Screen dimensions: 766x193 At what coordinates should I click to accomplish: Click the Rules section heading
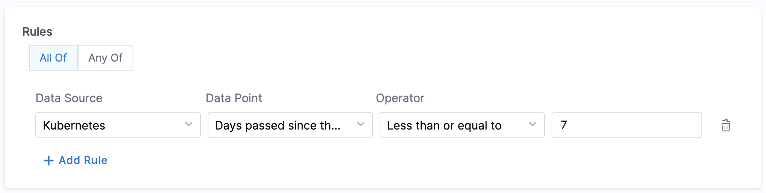coord(37,32)
